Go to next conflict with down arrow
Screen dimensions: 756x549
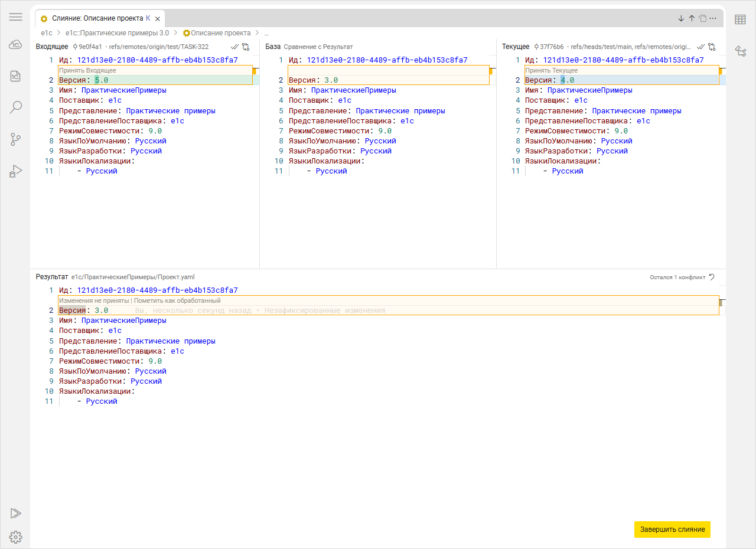click(681, 18)
